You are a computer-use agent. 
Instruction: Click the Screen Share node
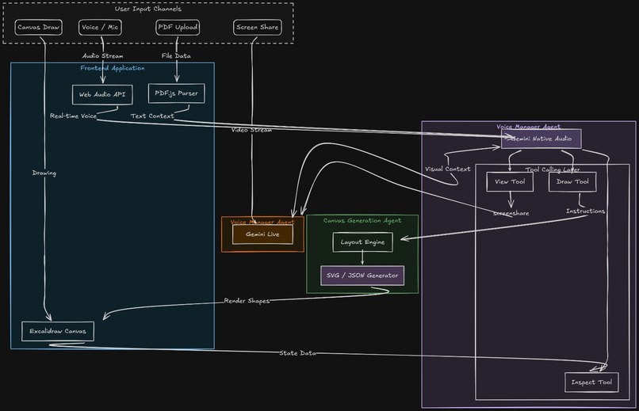point(257,27)
